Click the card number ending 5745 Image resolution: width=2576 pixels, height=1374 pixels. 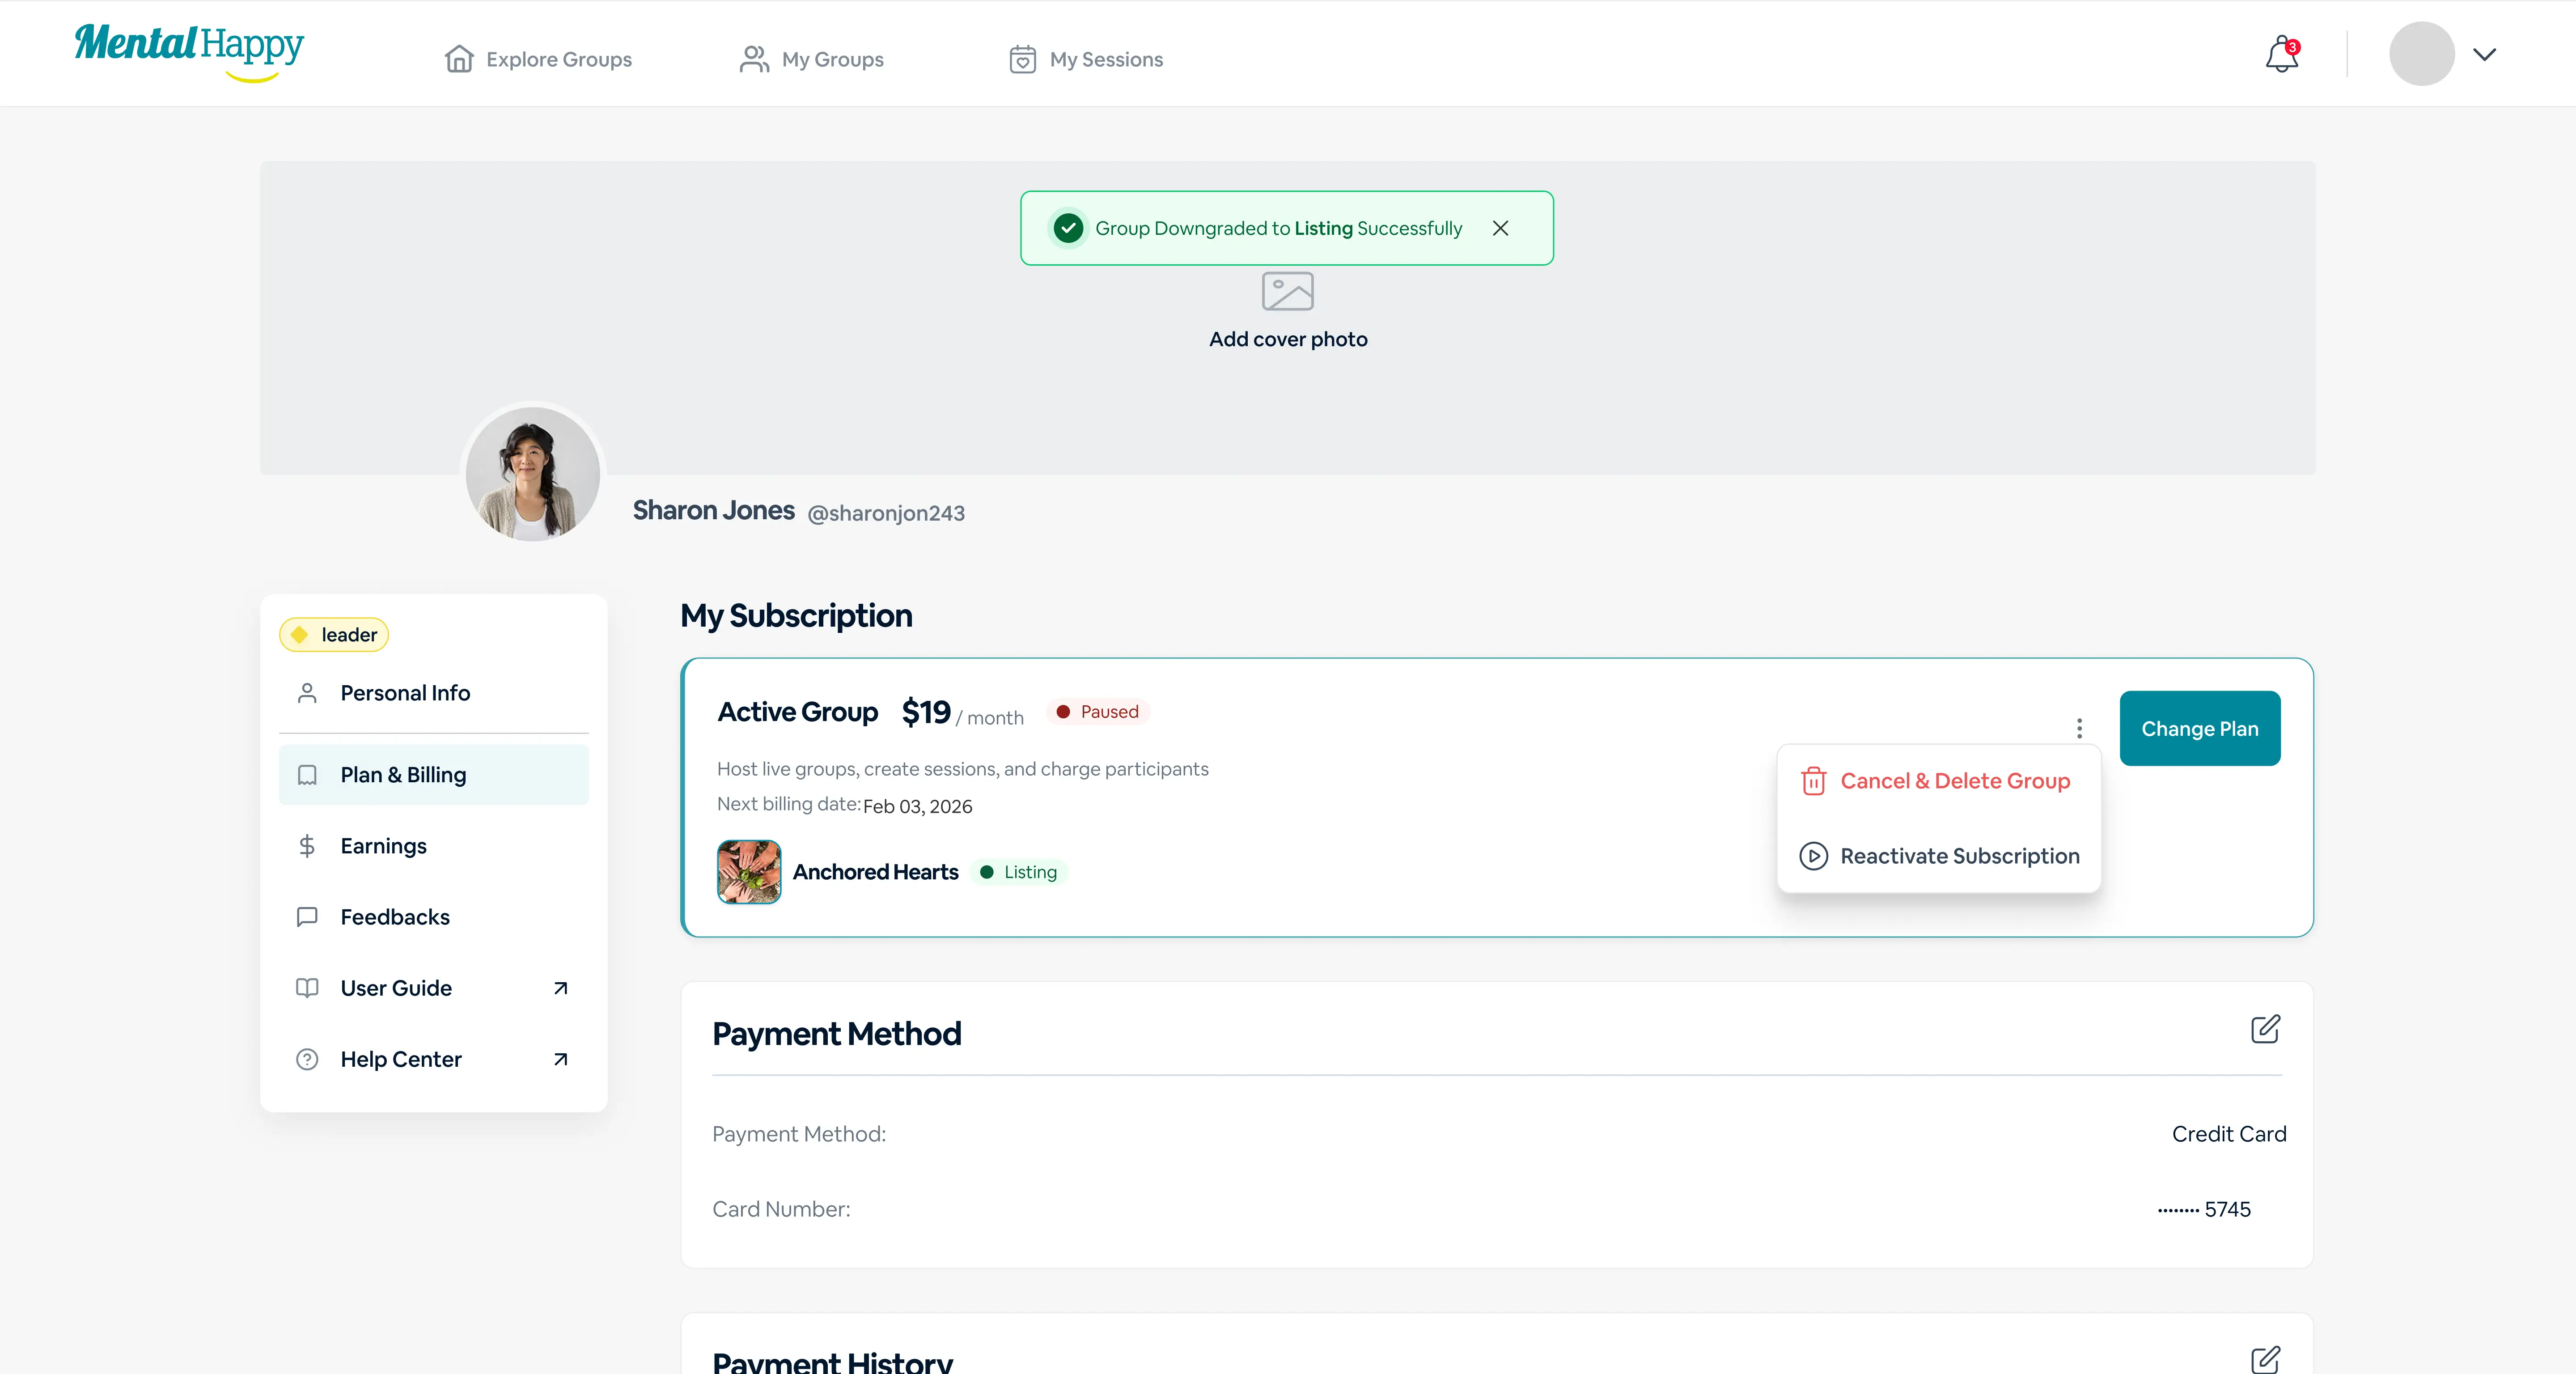(x=2204, y=1209)
